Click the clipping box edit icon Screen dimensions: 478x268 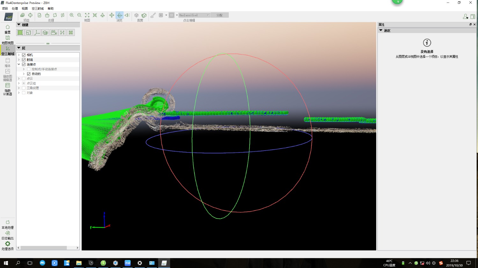[144, 15]
